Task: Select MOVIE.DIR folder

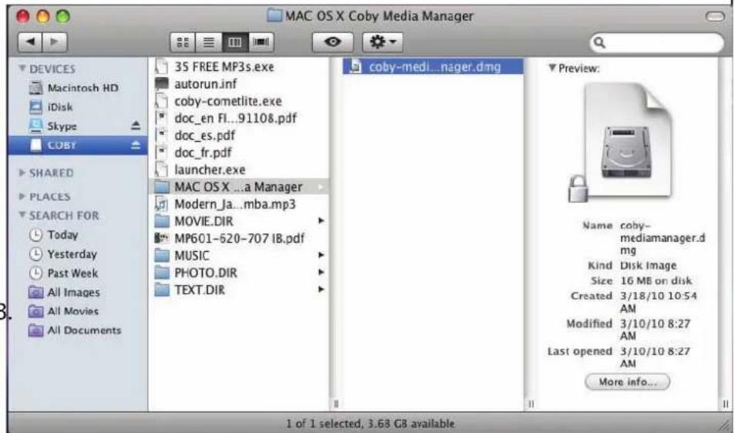Action: pyautogui.click(x=239, y=221)
